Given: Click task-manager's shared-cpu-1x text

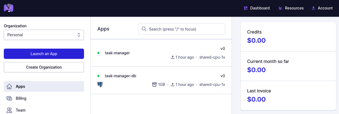Looking at the screenshot, I should pos(212,57).
